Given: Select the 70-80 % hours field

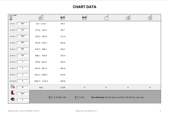Looking at the screenshot, I should click(23, 68).
